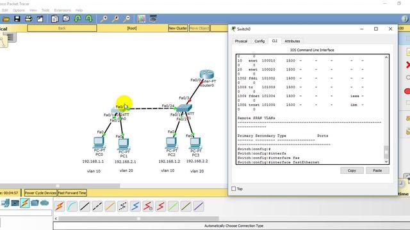Screen dimensions: 410x230
Task: Click the Paste icon in main toolbar
Action: (66, 19)
